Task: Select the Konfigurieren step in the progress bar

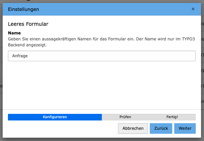Action: 55,117
